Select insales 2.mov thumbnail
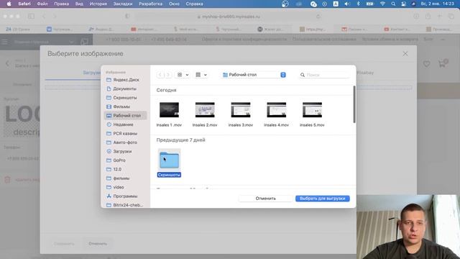Screen dimensions: 460x259 pyautogui.click(x=205, y=110)
